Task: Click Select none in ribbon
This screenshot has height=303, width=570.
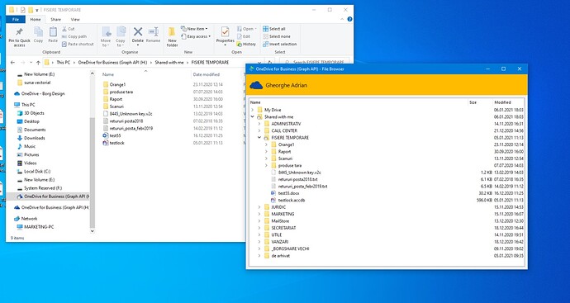Action: coord(277,36)
